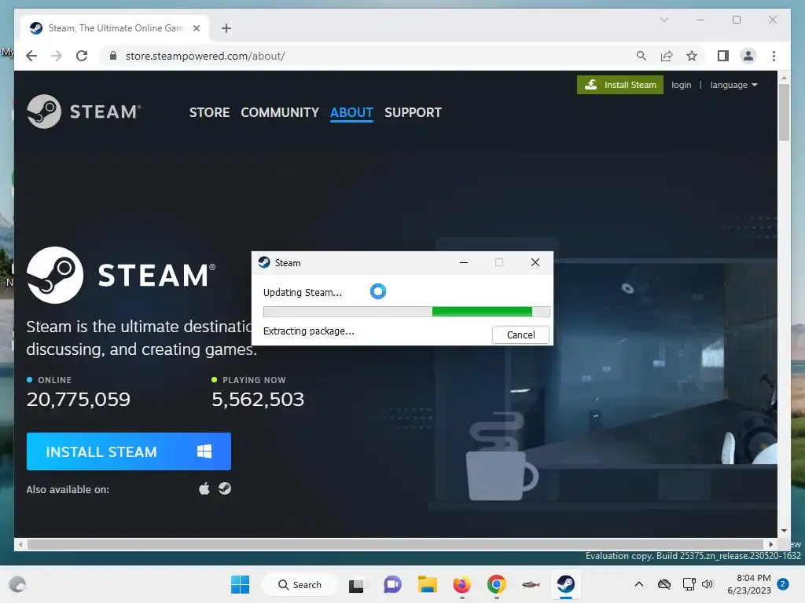This screenshot has height=603, width=805.
Task: Select the Steam browser tab
Action: (x=115, y=28)
